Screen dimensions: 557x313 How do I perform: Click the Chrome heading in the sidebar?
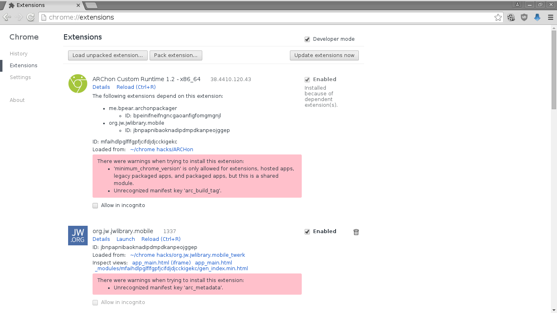24,37
